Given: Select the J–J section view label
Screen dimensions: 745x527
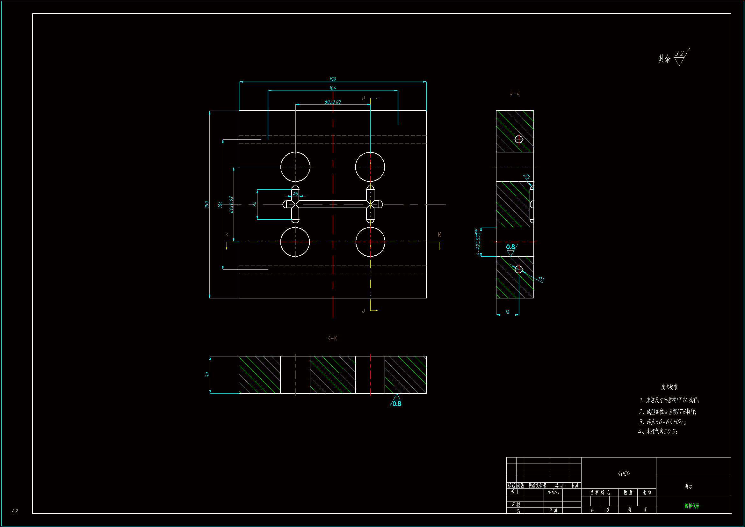Looking at the screenshot, I should click(x=514, y=93).
